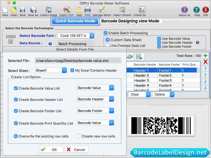211x158 pixels.
Task: Cancel the Select Details From File dialog
Action: (x=76, y=149)
